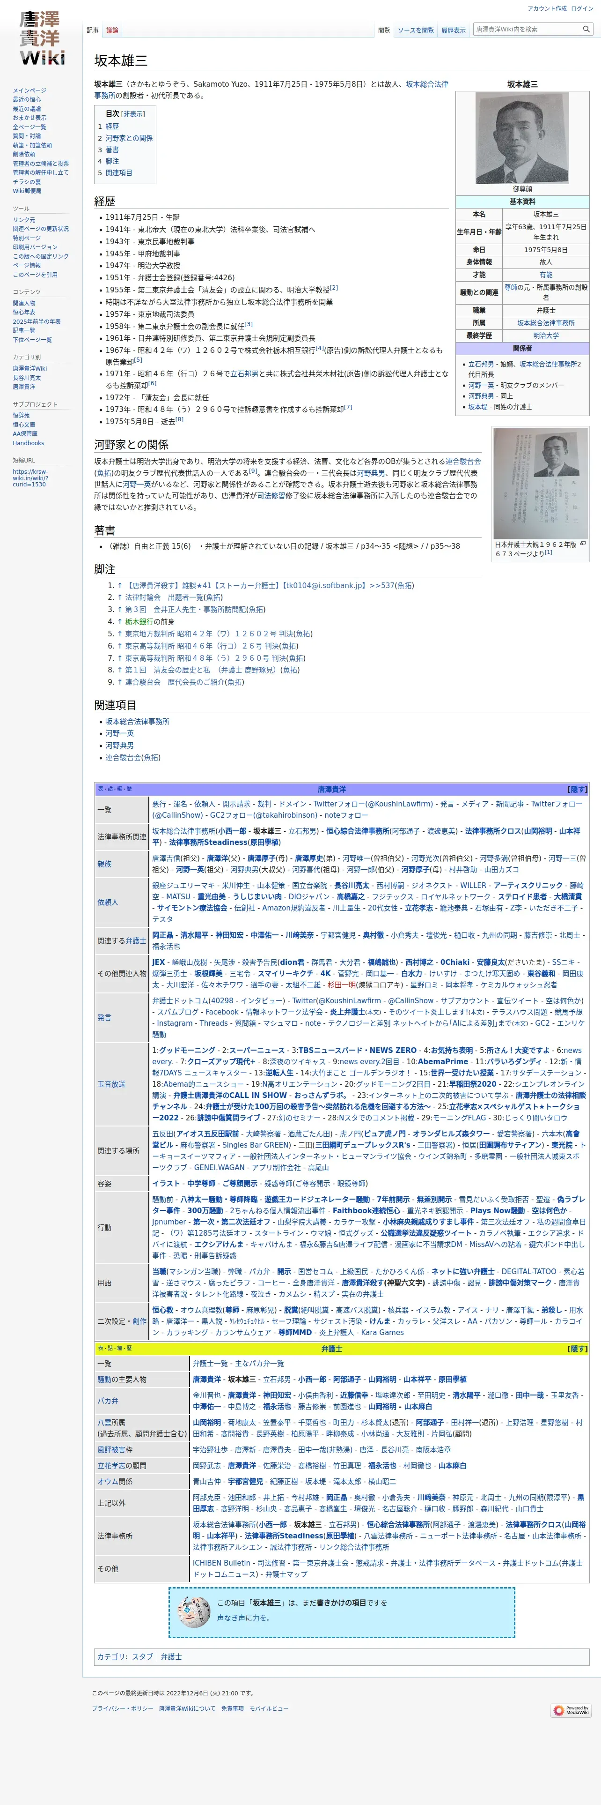Open 最近の恒心 in the sidebar

coord(27,99)
